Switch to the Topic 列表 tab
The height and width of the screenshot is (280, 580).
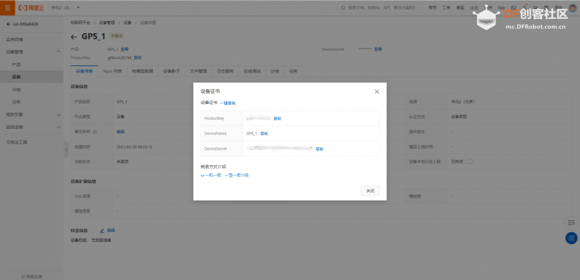coord(113,71)
